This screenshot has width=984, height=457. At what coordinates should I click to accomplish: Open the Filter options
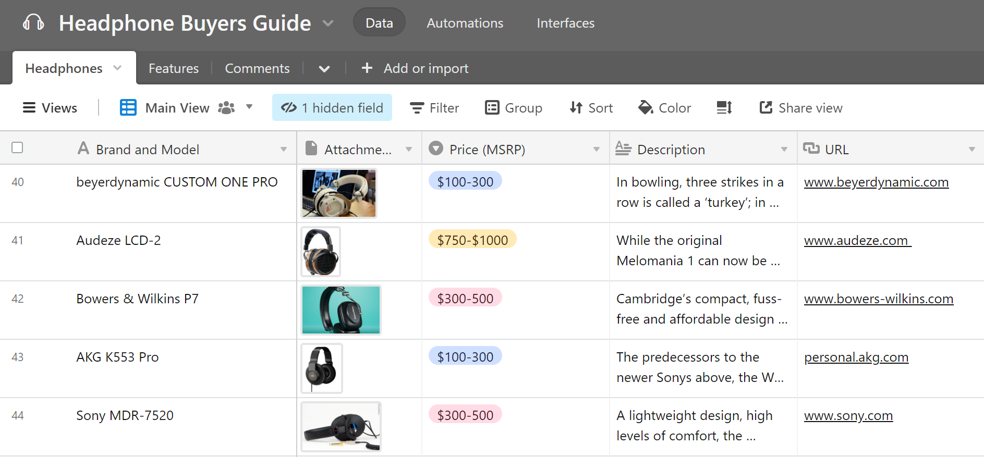(434, 108)
